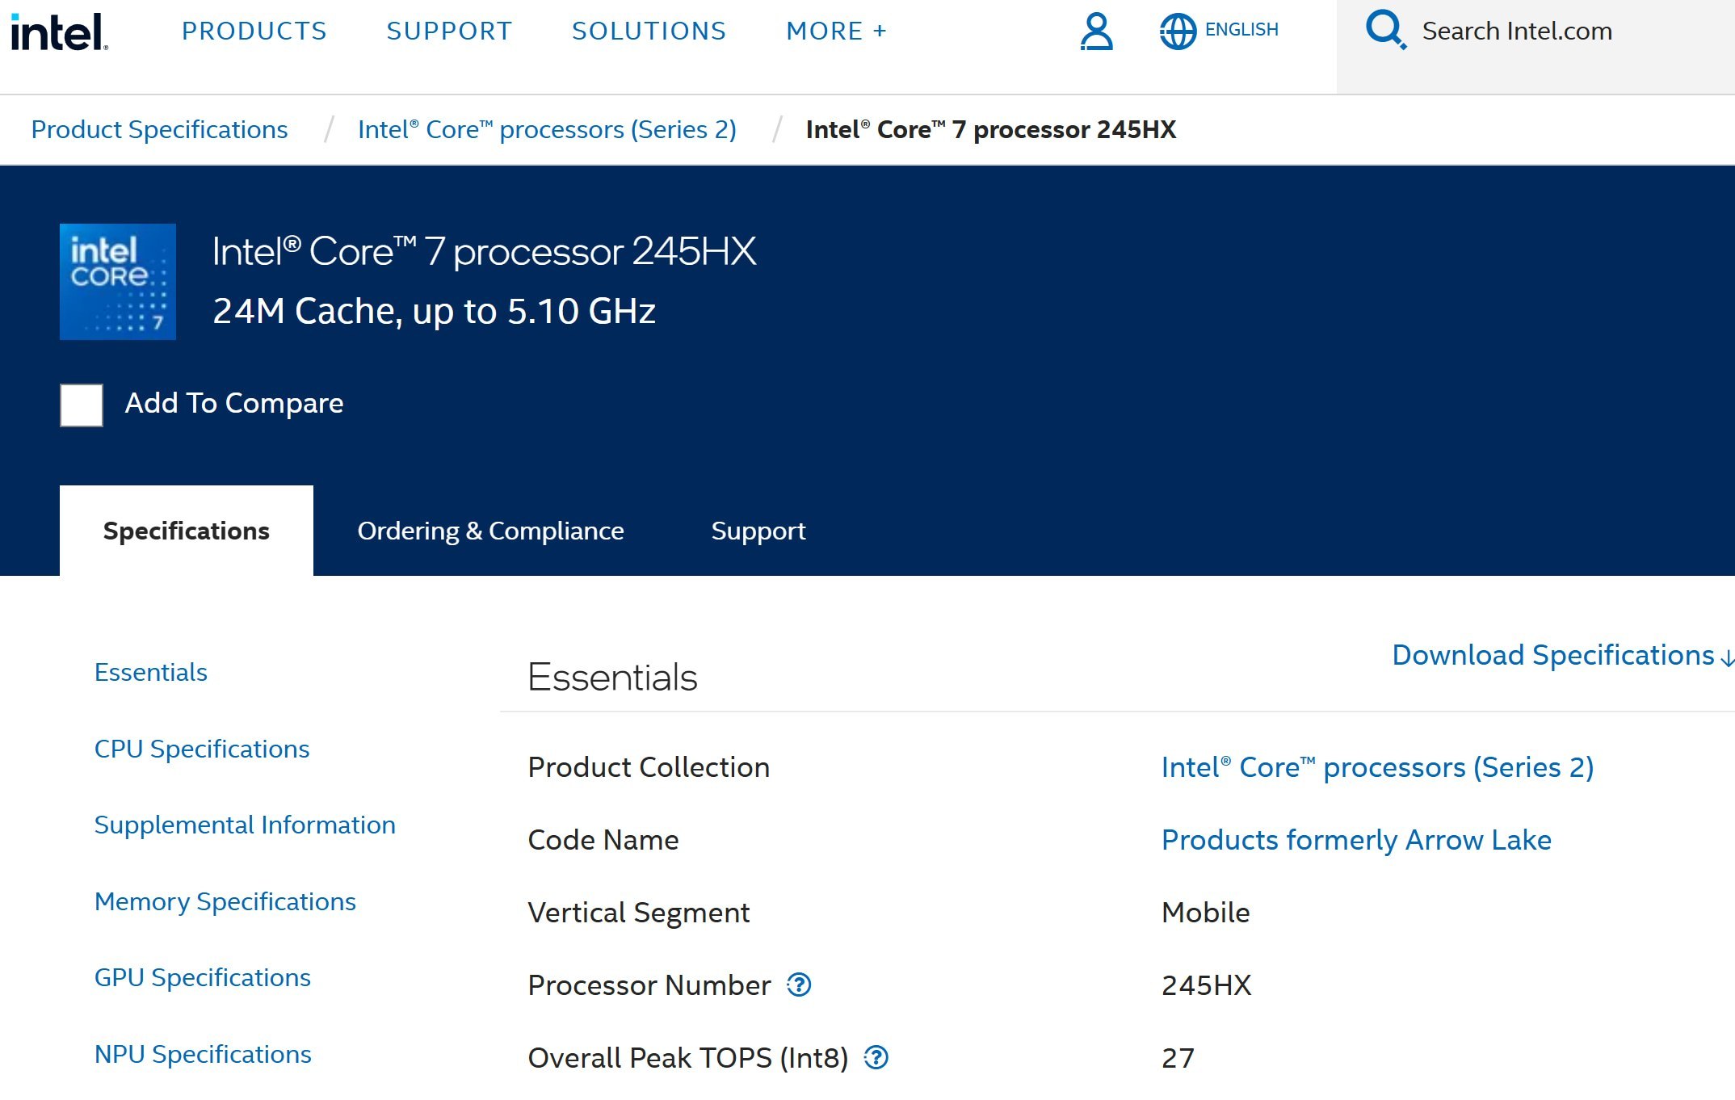
Task: Jump to GPU Specifications section
Action: point(202,977)
